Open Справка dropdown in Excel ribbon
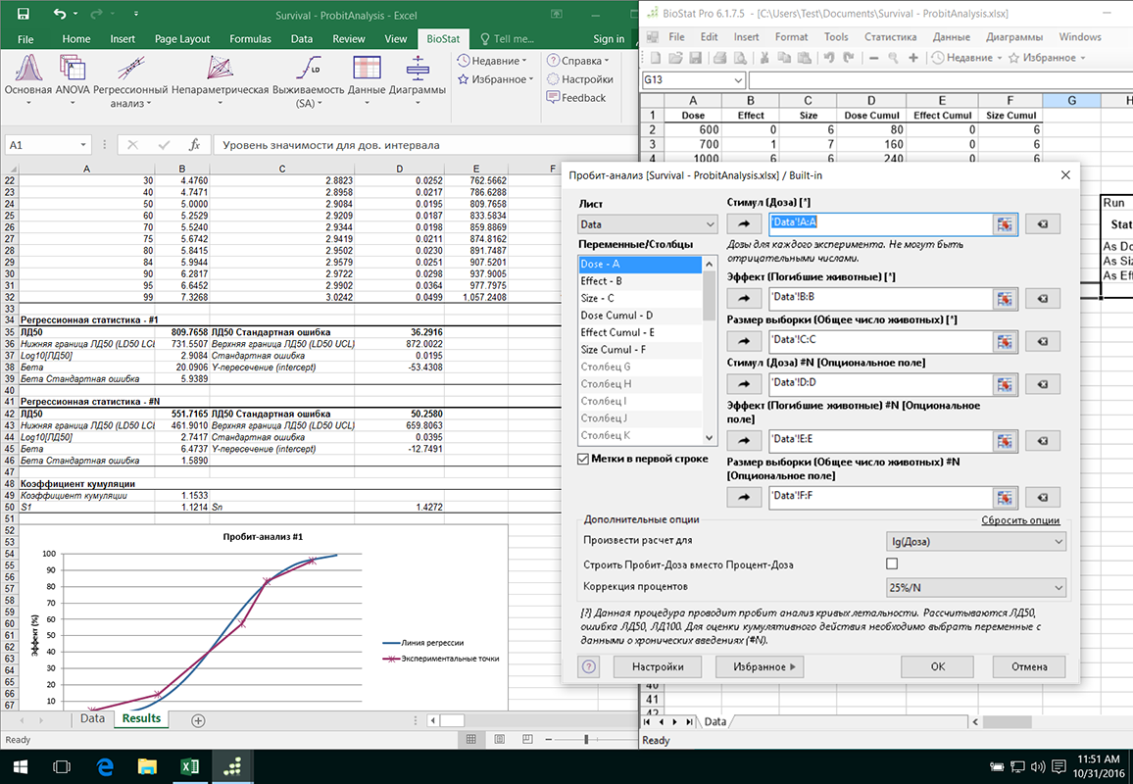The width and height of the screenshot is (1133, 784). click(578, 61)
